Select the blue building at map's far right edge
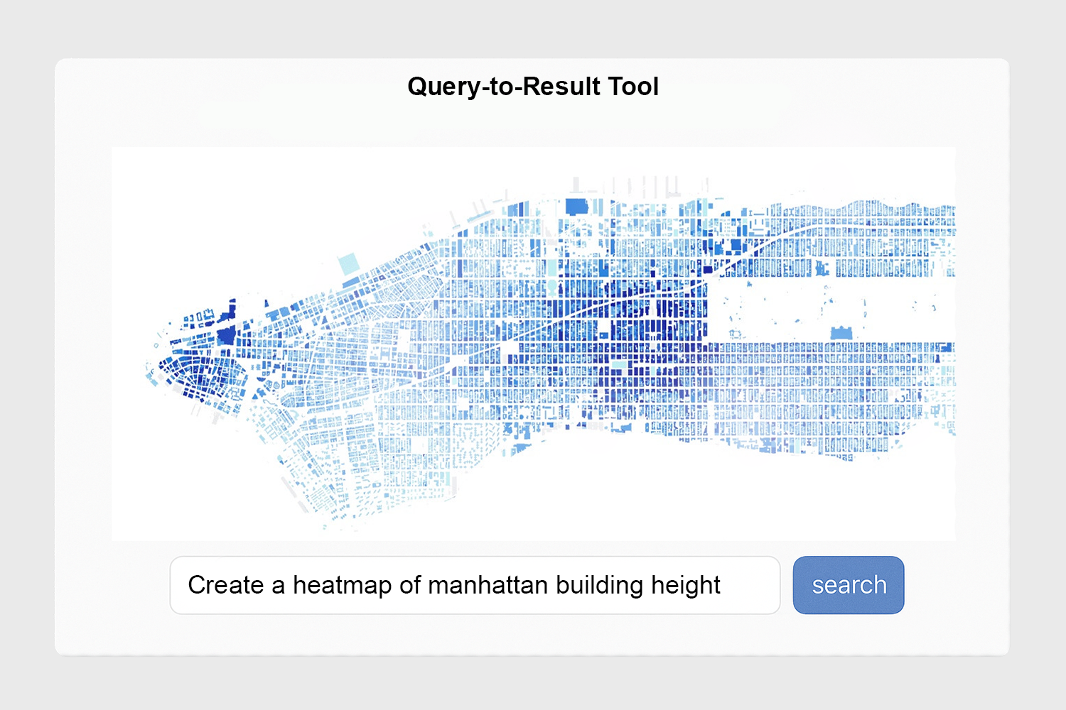 (x=945, y=347)
